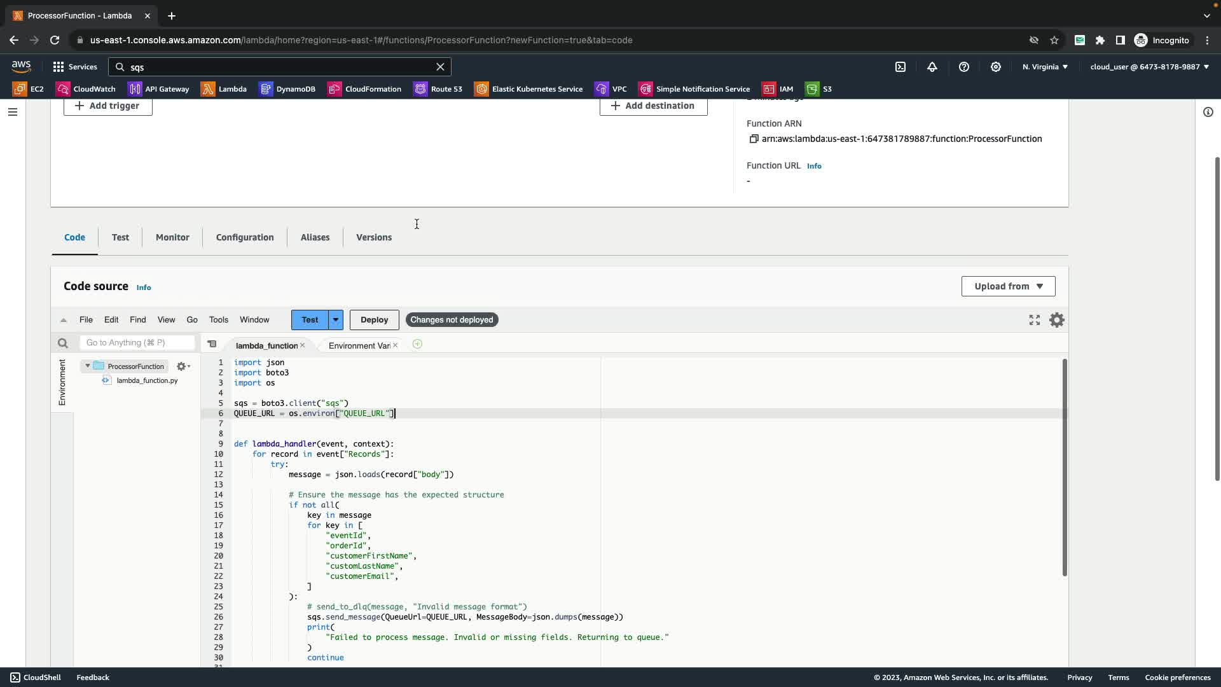Open the notifications bell icon
Viewport: 1221px width, 687px height.
pyautogui.click(x=932, y=67)
